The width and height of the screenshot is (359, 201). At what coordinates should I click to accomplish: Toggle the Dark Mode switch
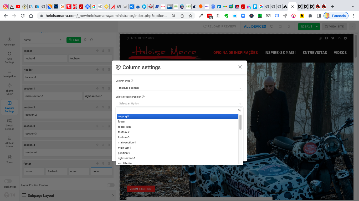(x=8, y=181)
